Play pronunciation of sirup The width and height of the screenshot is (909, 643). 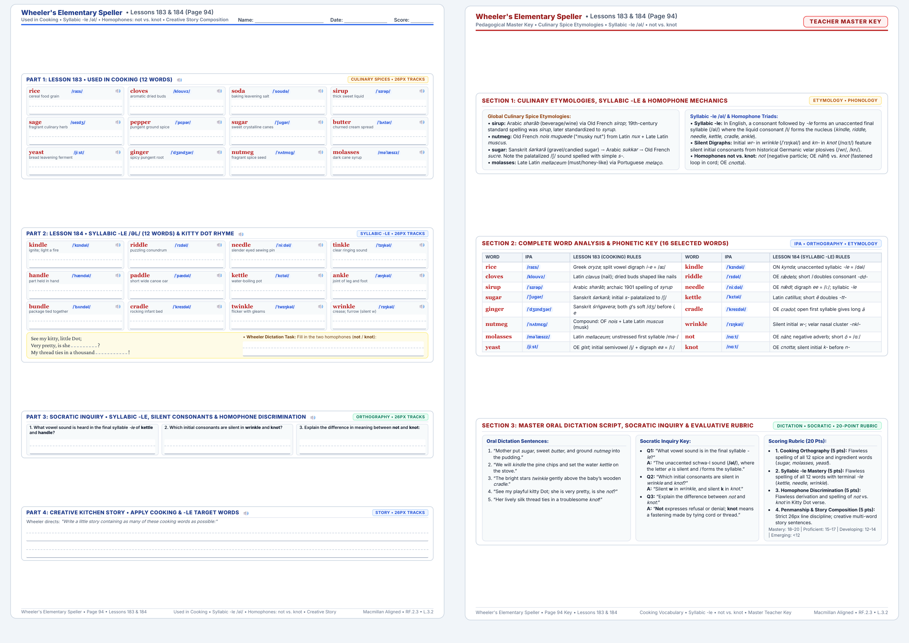[x=422, y=91]
